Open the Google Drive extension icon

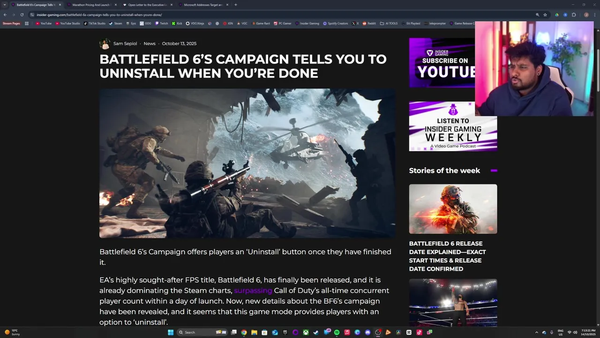point(557,15)
